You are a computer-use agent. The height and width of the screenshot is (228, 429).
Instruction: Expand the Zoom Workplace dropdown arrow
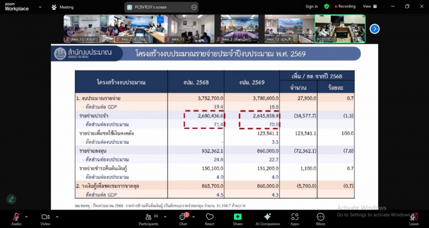coord(40,7)
